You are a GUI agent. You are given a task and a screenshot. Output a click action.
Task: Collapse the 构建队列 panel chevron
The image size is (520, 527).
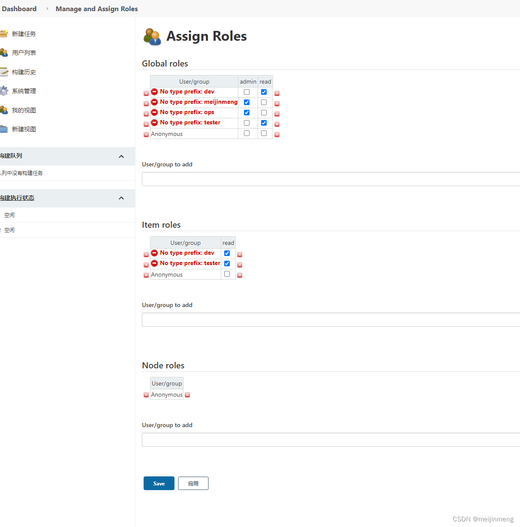coord(121,157)
